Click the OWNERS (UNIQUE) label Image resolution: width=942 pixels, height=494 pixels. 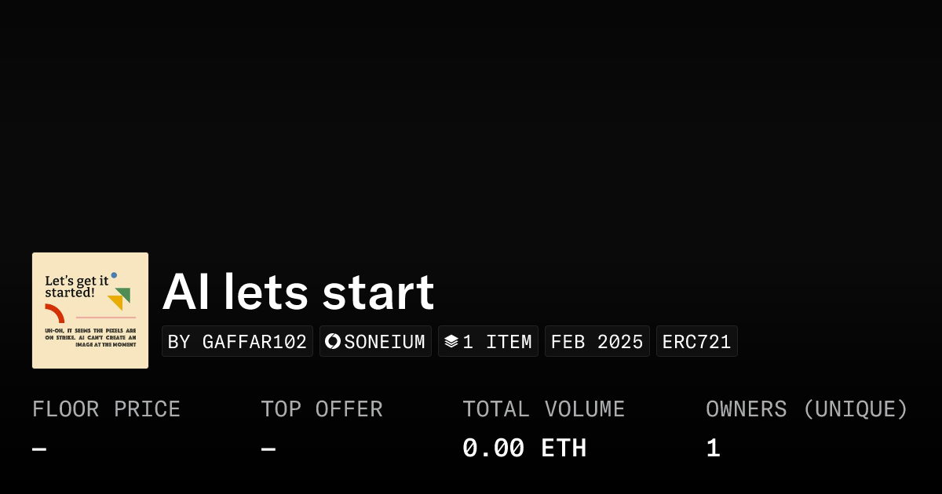[807, 409]
